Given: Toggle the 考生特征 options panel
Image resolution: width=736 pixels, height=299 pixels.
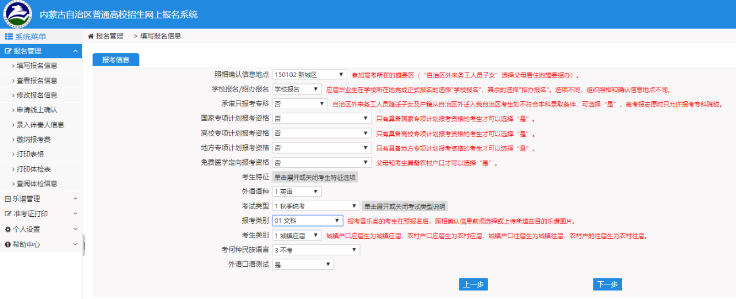Looking at the screenshot, I should (x=315, y=177).
